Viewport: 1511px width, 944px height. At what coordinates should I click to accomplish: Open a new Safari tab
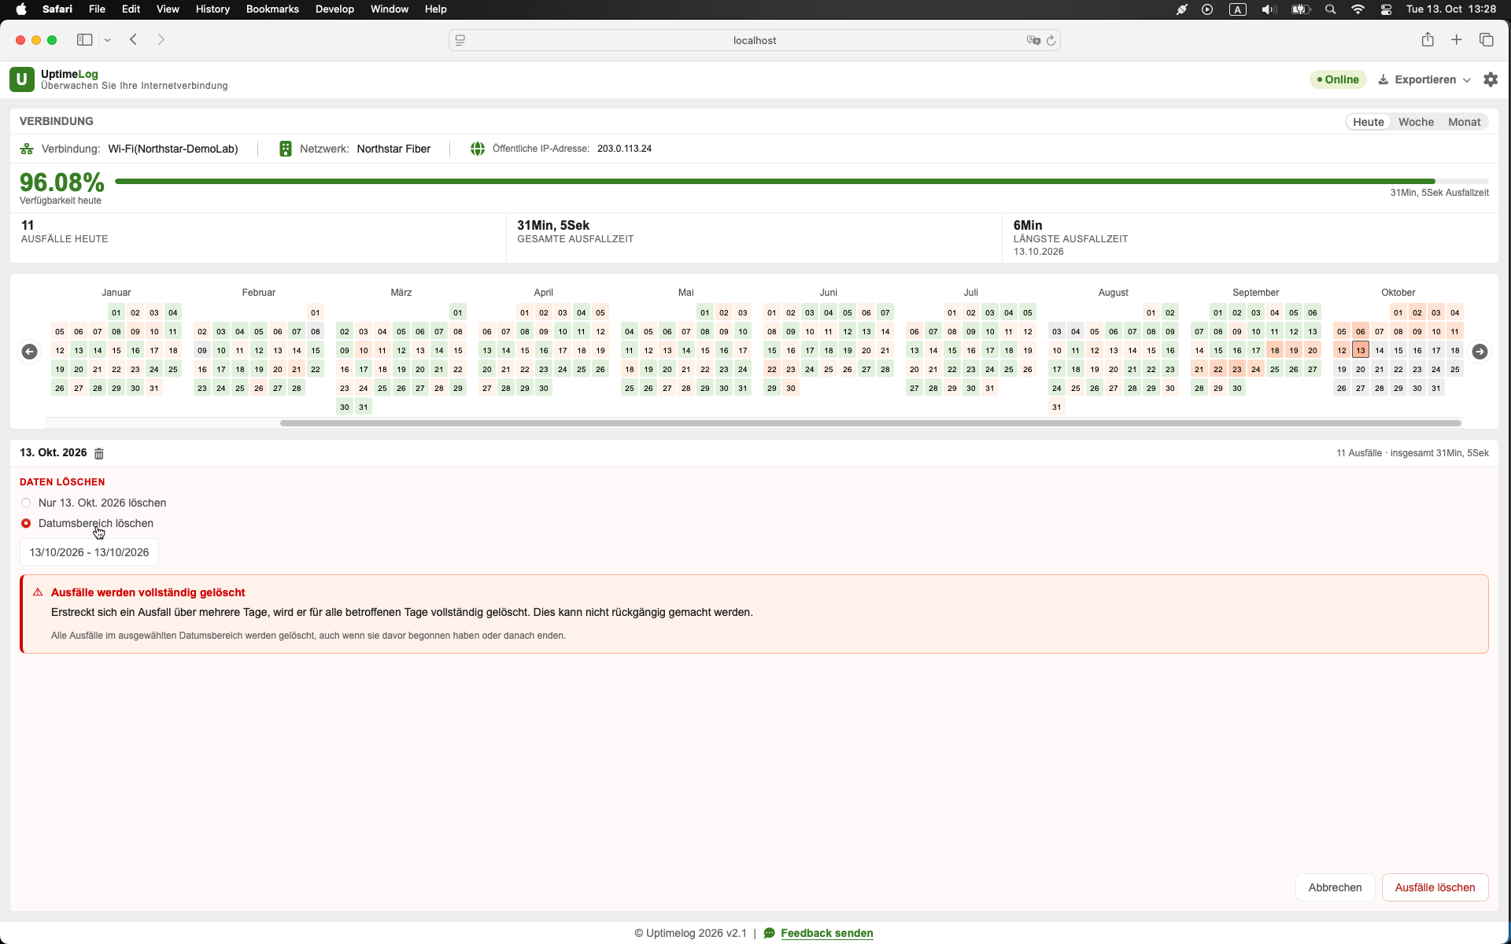pos(1457,40)
